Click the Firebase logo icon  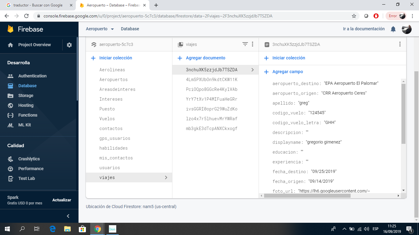coord(10,29)
